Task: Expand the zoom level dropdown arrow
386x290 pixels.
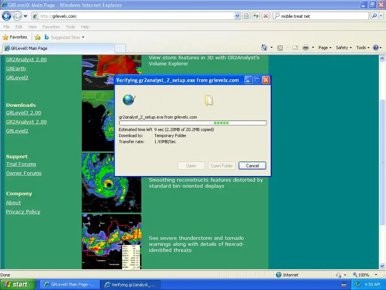Action: click(376, 275)
